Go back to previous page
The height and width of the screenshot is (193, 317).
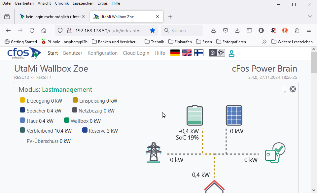(x=8, y=30)
